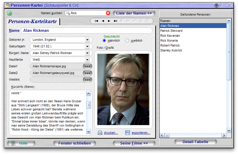This screenshot has width=238, height=154.
Task: Go to previous record in navigator
Action: [x=103, y=21]
